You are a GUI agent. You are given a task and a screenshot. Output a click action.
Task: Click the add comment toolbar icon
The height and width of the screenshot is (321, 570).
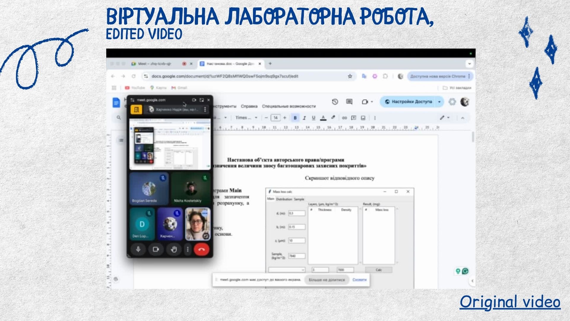[354, 118]
